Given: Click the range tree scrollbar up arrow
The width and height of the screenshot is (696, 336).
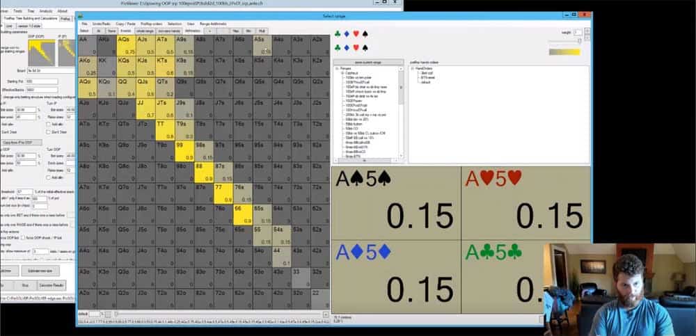Looking at the screenshot, I should click(x=402, y=69).
